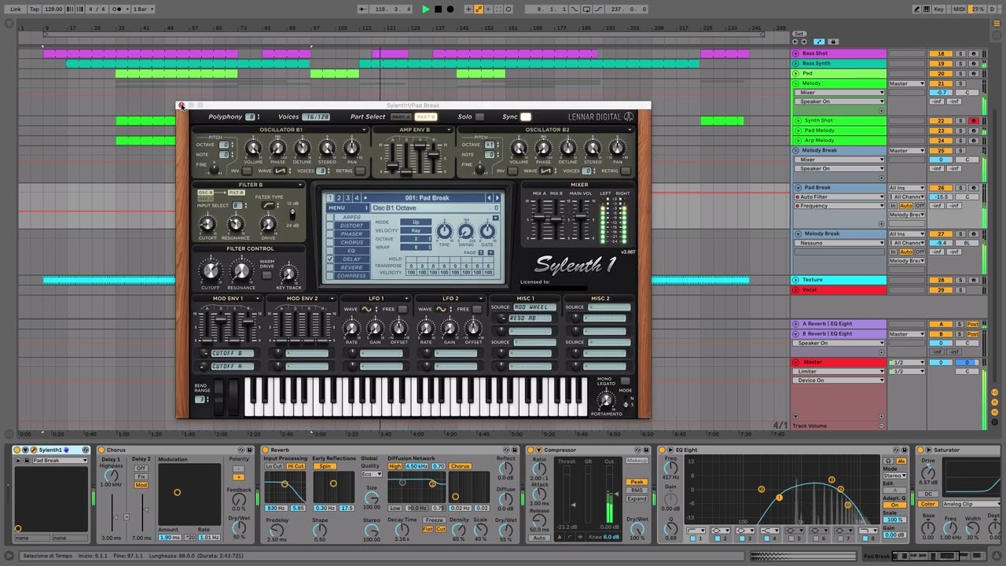The height and width of the screenshot is (566, 1006).
Task: Toggle Compressor Makeup gain
Action: pyautogui.click(x=637, y=461)
